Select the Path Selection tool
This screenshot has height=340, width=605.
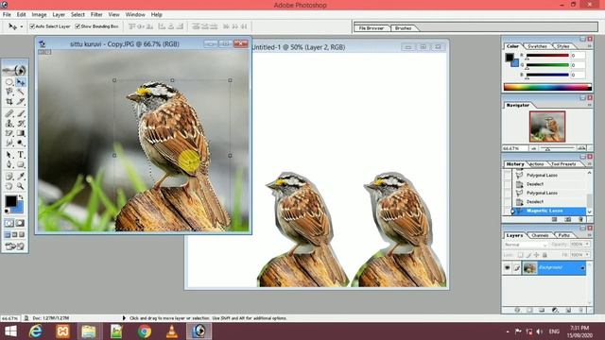click(x=9, y=155)
